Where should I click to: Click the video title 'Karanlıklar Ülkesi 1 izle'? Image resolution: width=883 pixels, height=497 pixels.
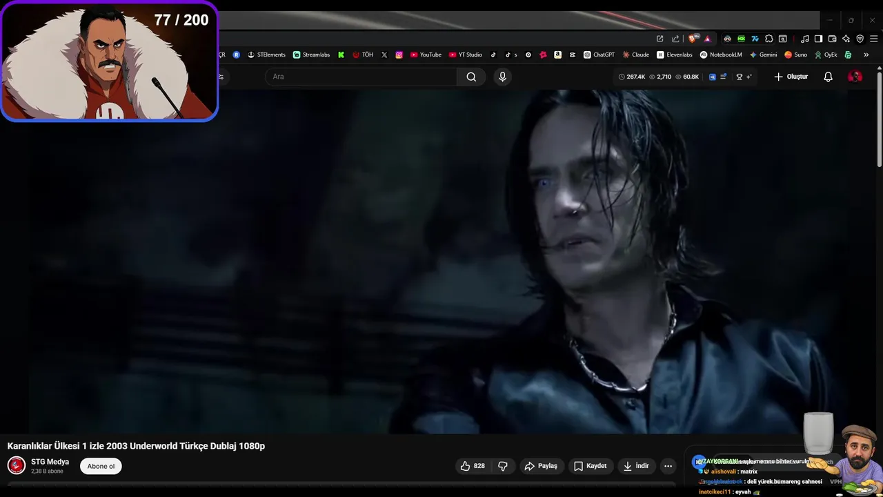(136, 446)
